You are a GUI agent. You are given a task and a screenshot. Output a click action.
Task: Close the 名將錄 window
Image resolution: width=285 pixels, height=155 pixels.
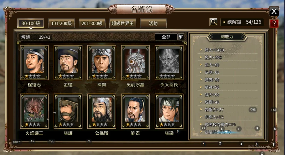click(x=274, y=12)
